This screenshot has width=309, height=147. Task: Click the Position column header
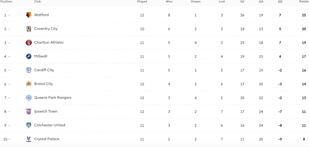6,2
